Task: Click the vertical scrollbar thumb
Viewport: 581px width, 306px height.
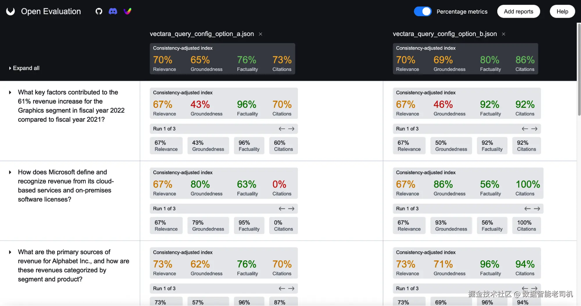Action: click(x=579, y=70)
